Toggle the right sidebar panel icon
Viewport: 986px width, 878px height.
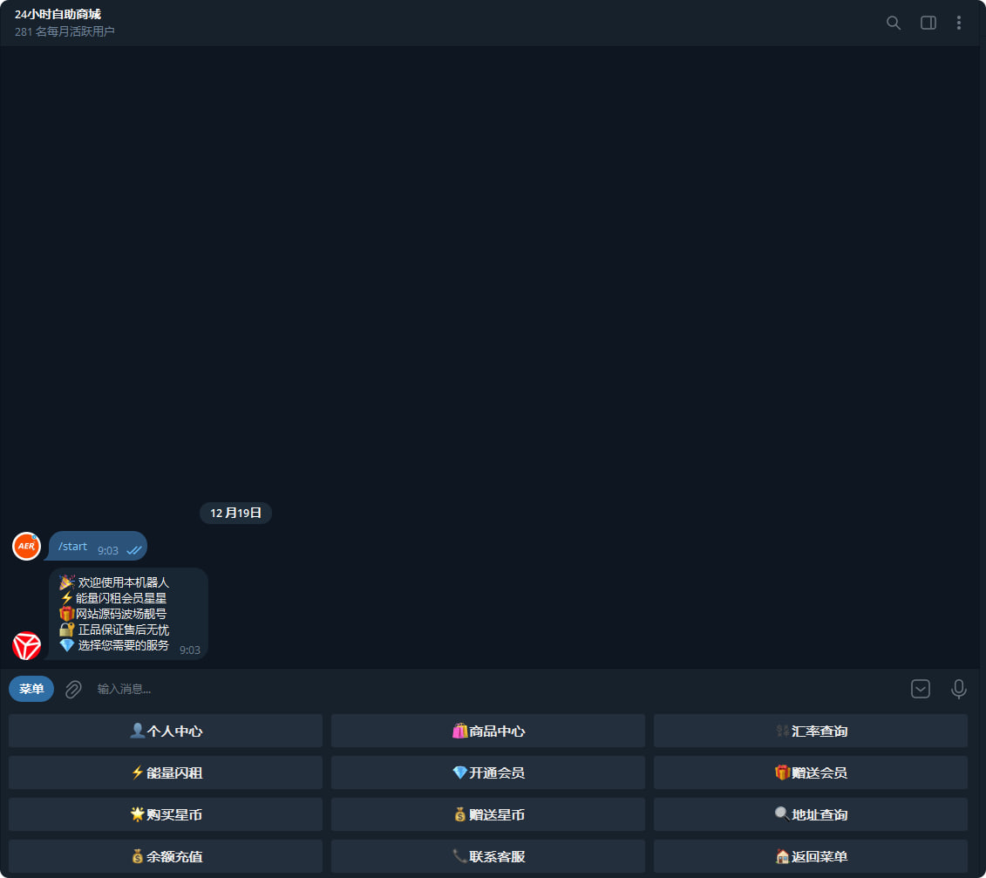coord(928,23)
